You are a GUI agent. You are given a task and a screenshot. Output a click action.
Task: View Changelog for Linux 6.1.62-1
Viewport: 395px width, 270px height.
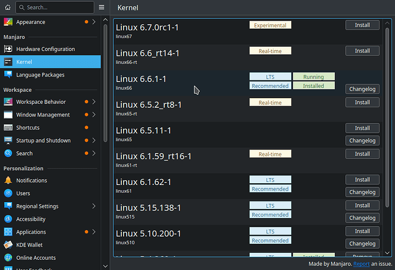point(362,192)
